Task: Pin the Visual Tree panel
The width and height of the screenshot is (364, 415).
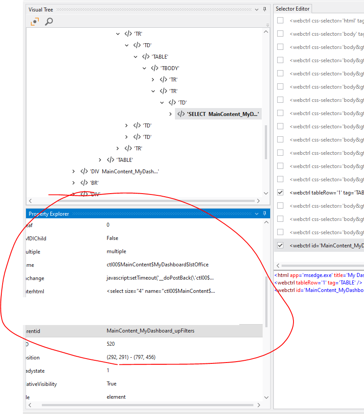Action: 264,9
